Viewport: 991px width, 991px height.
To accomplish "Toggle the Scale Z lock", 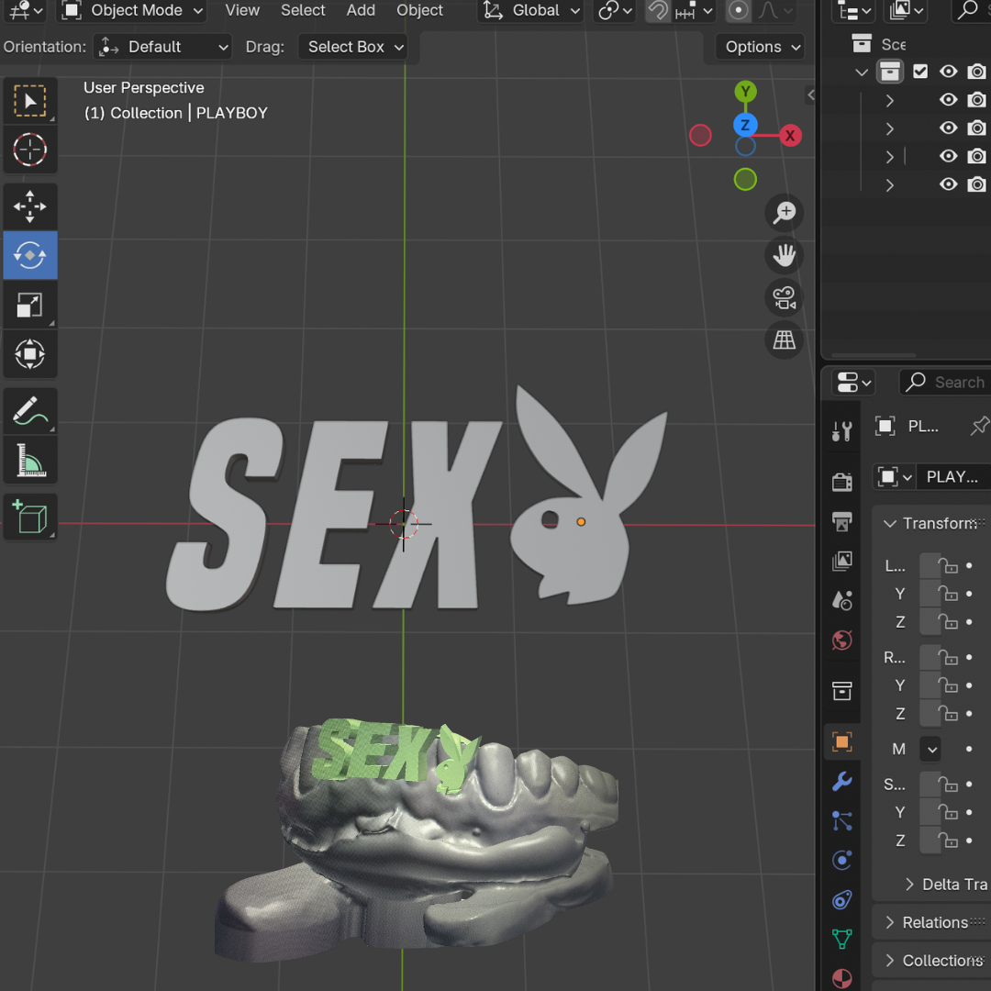I will pos(948,841).
